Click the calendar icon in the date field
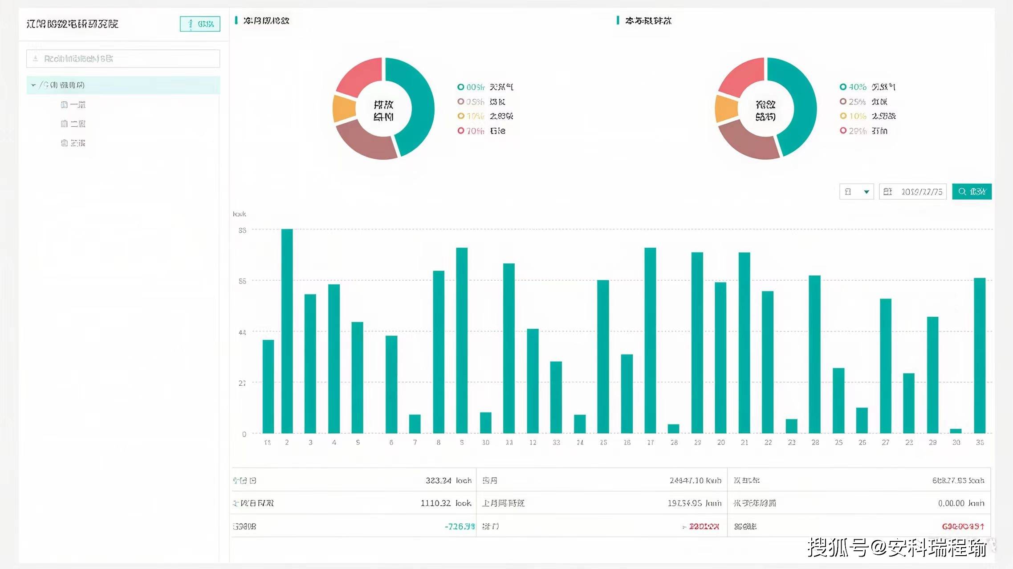 point(887,192)
